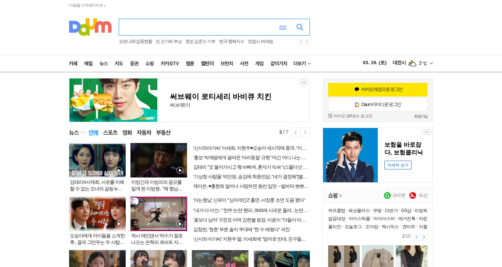Viewport: 502px width, 267px height.
Task: Open the 쇼핑 section header link
Action: point(335,195)
